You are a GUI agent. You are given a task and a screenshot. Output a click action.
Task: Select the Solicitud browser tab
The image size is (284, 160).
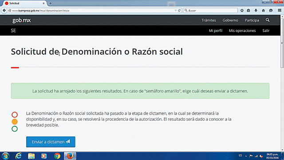[x=24, y=3]
